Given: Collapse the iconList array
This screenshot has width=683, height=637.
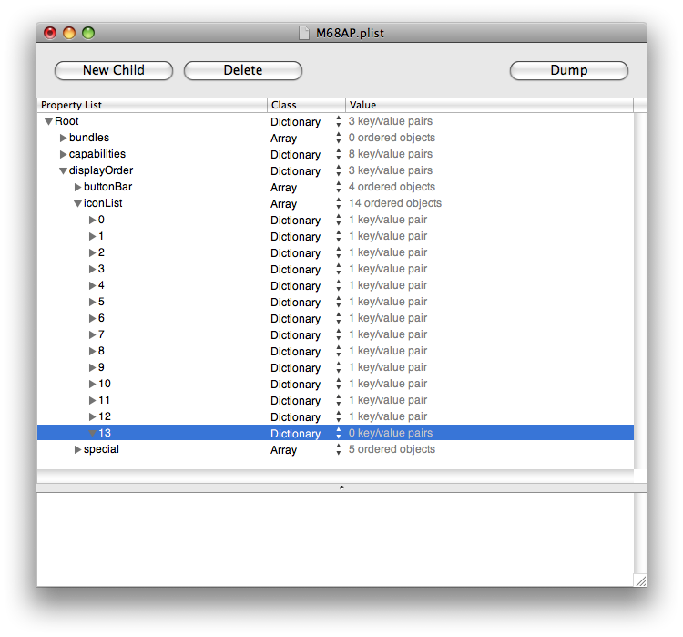Looking at the screenshot, I should point(77,203).
